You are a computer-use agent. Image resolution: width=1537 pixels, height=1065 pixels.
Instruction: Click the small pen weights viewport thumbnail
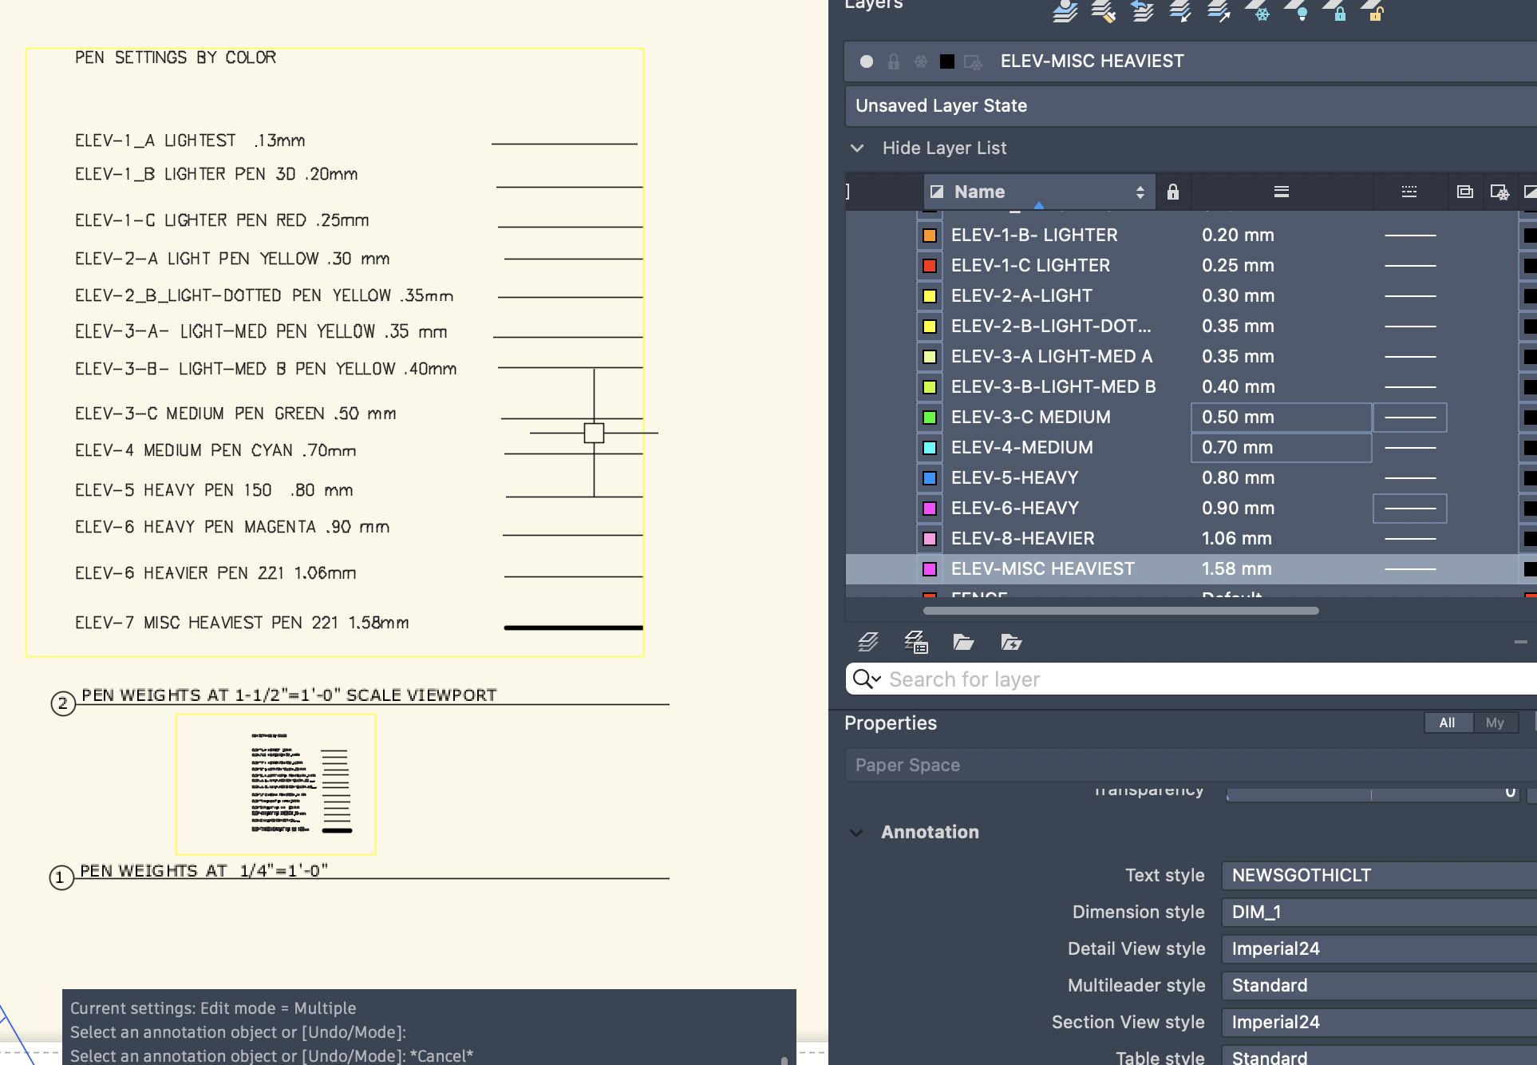coord(275,784)
